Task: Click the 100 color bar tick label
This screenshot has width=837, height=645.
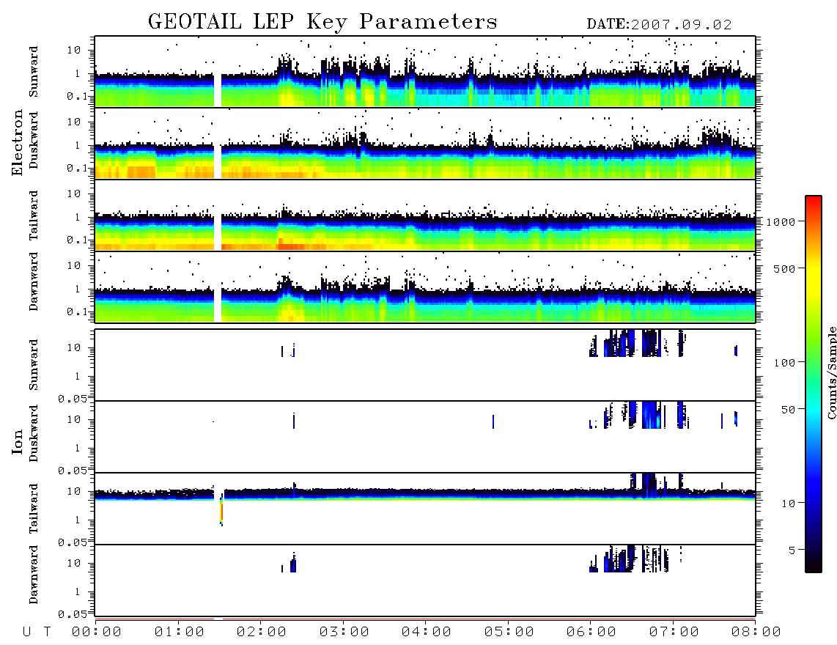Action: click(785, 363)
